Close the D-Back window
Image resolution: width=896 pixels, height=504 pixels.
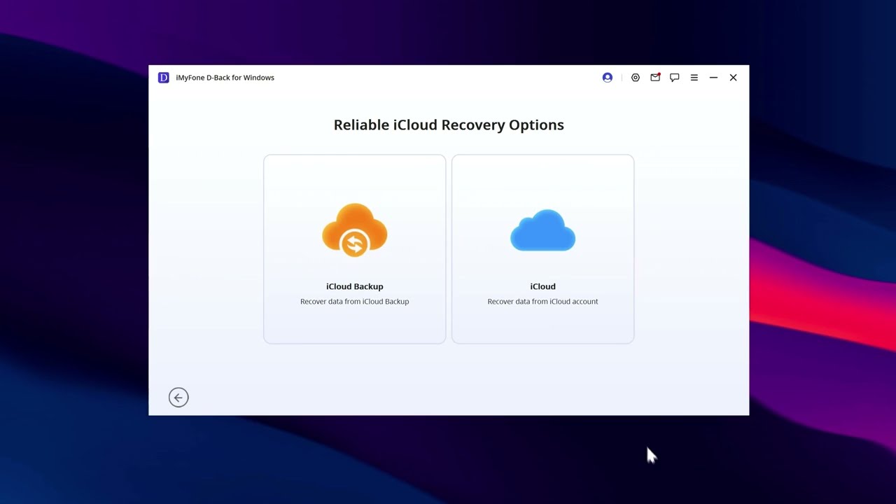tap(733, 78)
